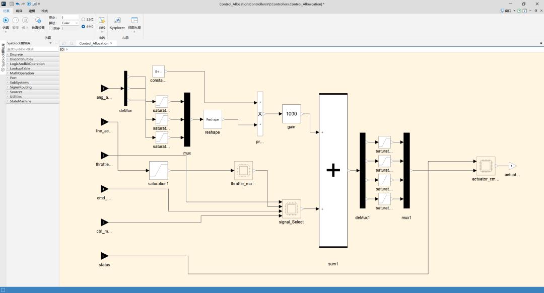This screenshot has height=293, width=544.
Task: Open the dropdown arrow under 仿真 button
Action: click(x=6, y=32)
